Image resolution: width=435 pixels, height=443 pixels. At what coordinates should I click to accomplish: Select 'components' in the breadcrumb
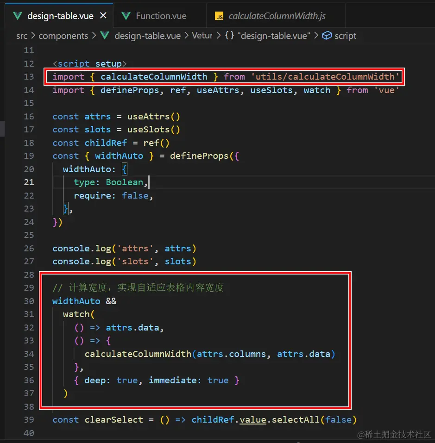coord(63,36)
